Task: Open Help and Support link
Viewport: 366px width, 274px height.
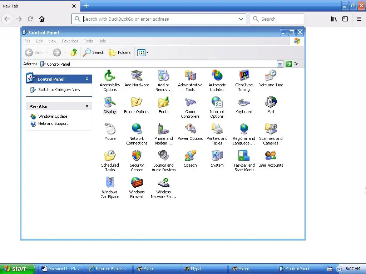Action: [x=53, y=123]
